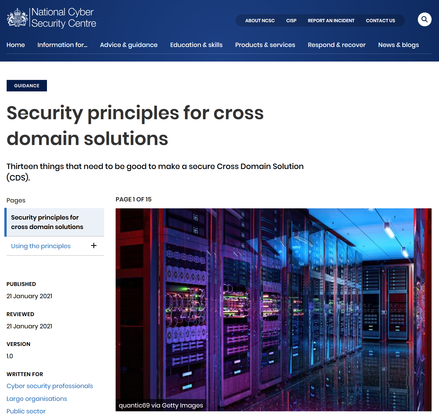Viewport: 439px width, 420px height.
Task: Click the server room image
Action: click(x=273, y=309)
